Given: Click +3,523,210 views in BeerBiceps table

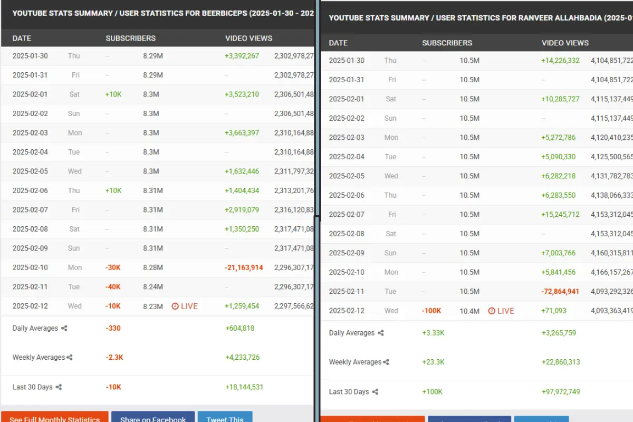Looking at the screenshot, I should [x=242, y=94].
